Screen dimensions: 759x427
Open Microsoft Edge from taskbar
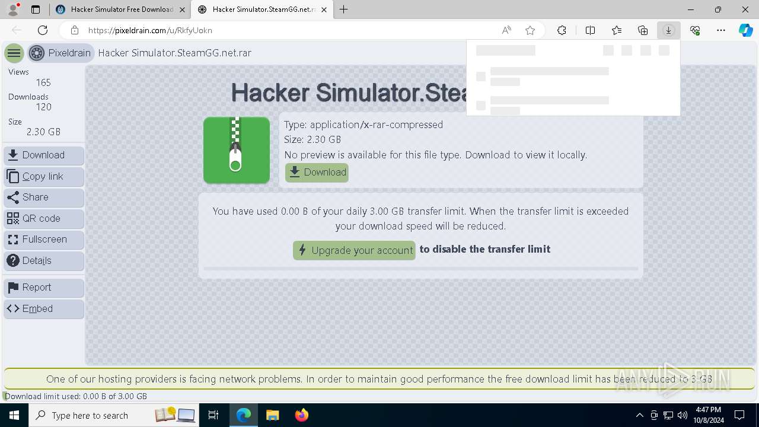pyautogui.click(x=244, y=415)
